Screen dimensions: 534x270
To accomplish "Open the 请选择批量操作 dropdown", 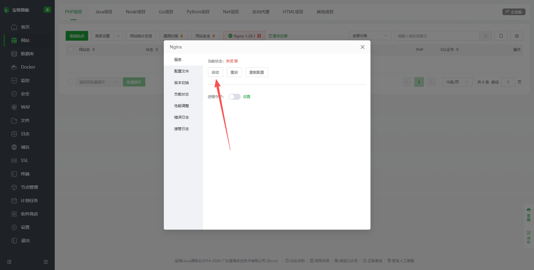I will tap(98, 82).
